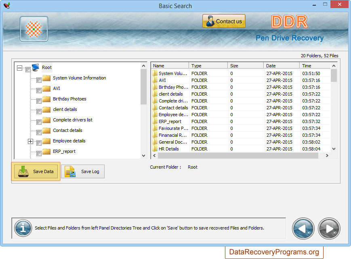This screenshot has width=351, height=259.
Task: Sort by the Name column header
Action: 170,65
